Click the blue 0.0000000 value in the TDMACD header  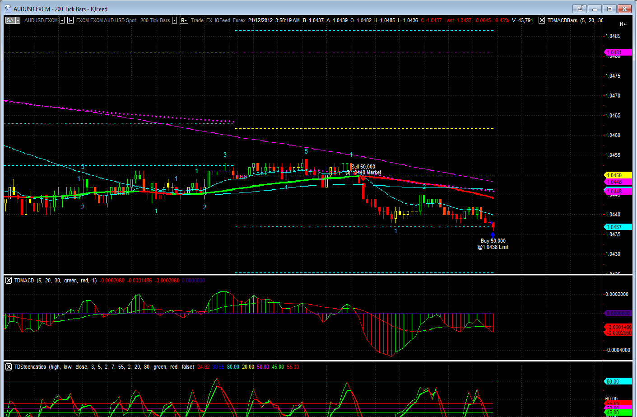193,281
